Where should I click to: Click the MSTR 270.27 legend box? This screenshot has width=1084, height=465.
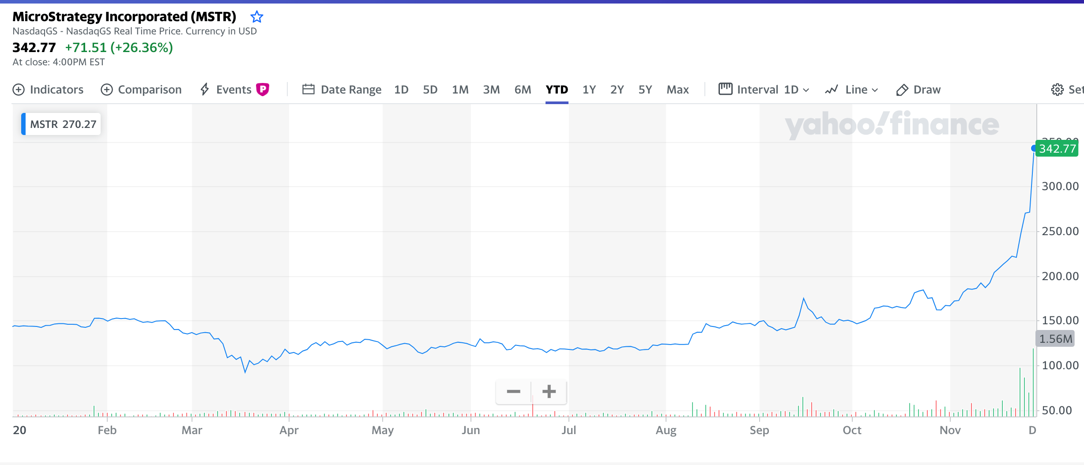(x=61, y=124)
